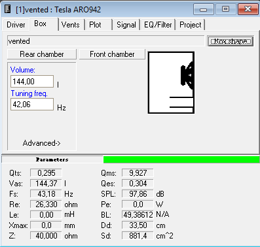Close the vented Tesla ARO942 window
This screenshot has height=247, width=260.
pos(248,9)
